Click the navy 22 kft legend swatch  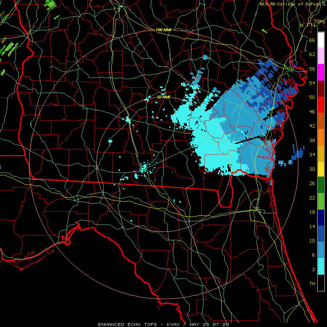coord(321,218)
